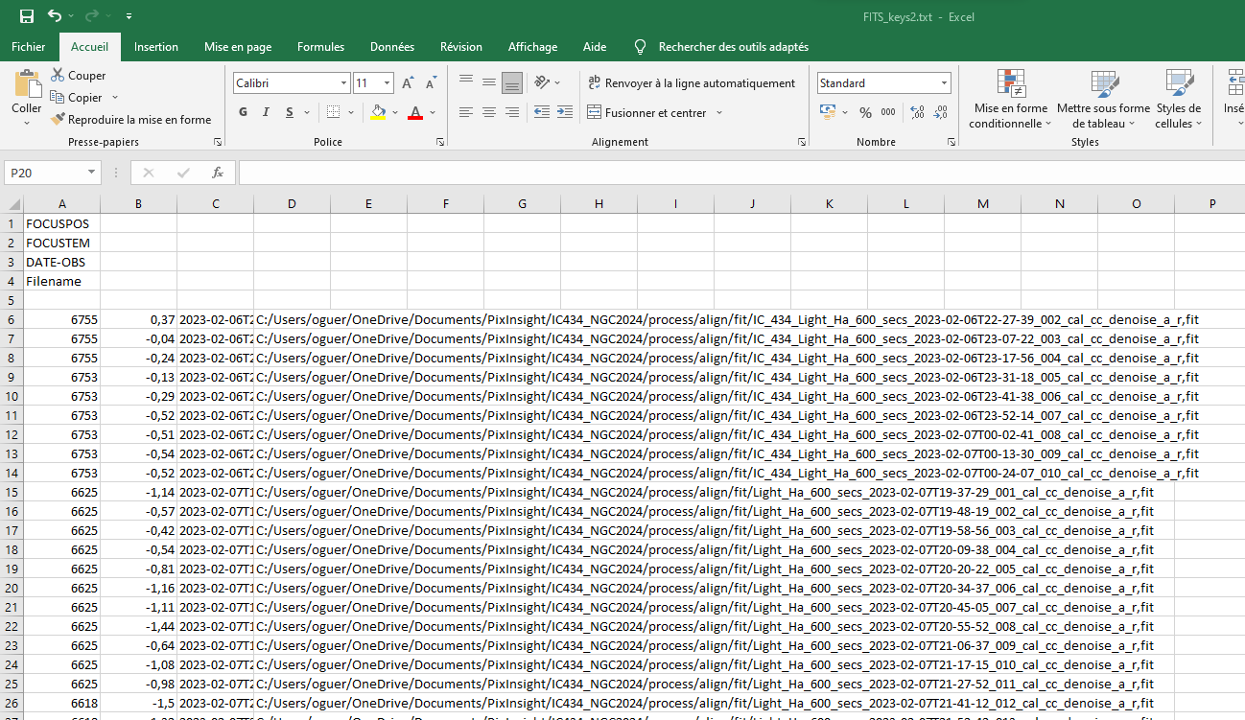The image size is (1245, 720).
Task: Open the Nombre dialog launcher
Action: [951, 142]
